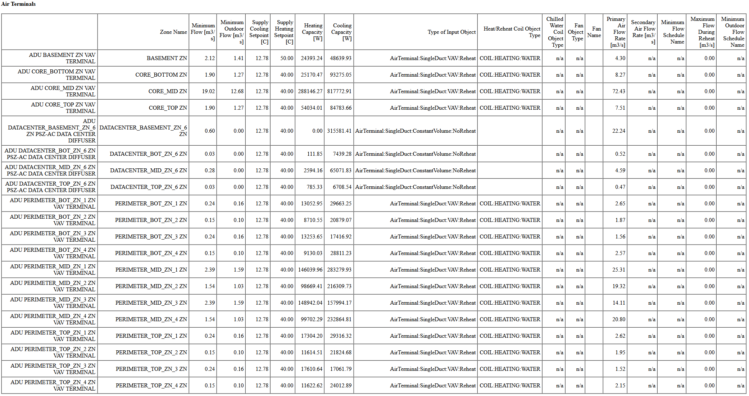
Task: Click the 'PERIMETER_MID_ZN_1 ZN' zone cell
Action: click(x=151, y=270)
